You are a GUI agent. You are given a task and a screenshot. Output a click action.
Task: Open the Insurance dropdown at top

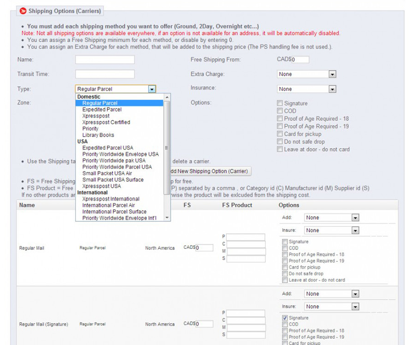(x=307, y=89)
